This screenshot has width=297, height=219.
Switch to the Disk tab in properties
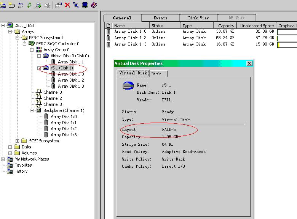click(x=158, y=74)
